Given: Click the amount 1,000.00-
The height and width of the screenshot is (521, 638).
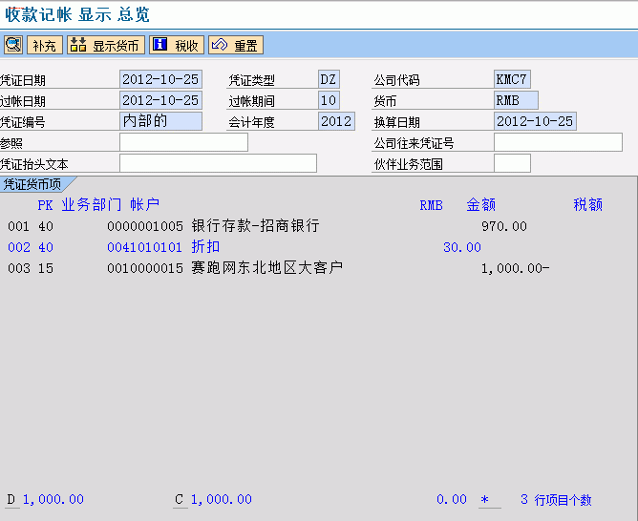Looking at the screenshot, I should click(516, 269).
